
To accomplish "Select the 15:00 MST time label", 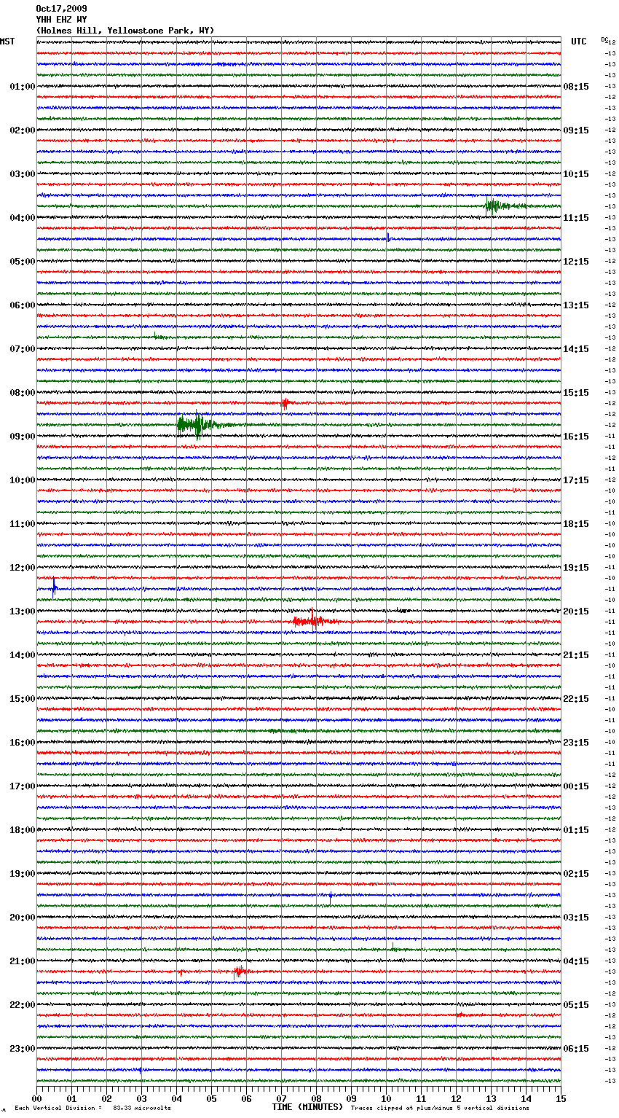I will pos(22,699).
